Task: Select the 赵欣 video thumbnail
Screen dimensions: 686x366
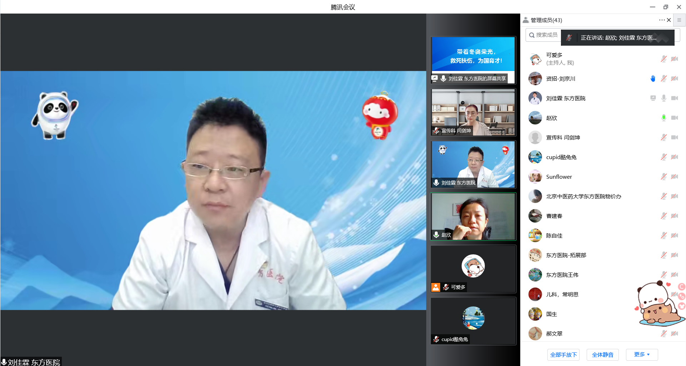Action: [473, 217]
